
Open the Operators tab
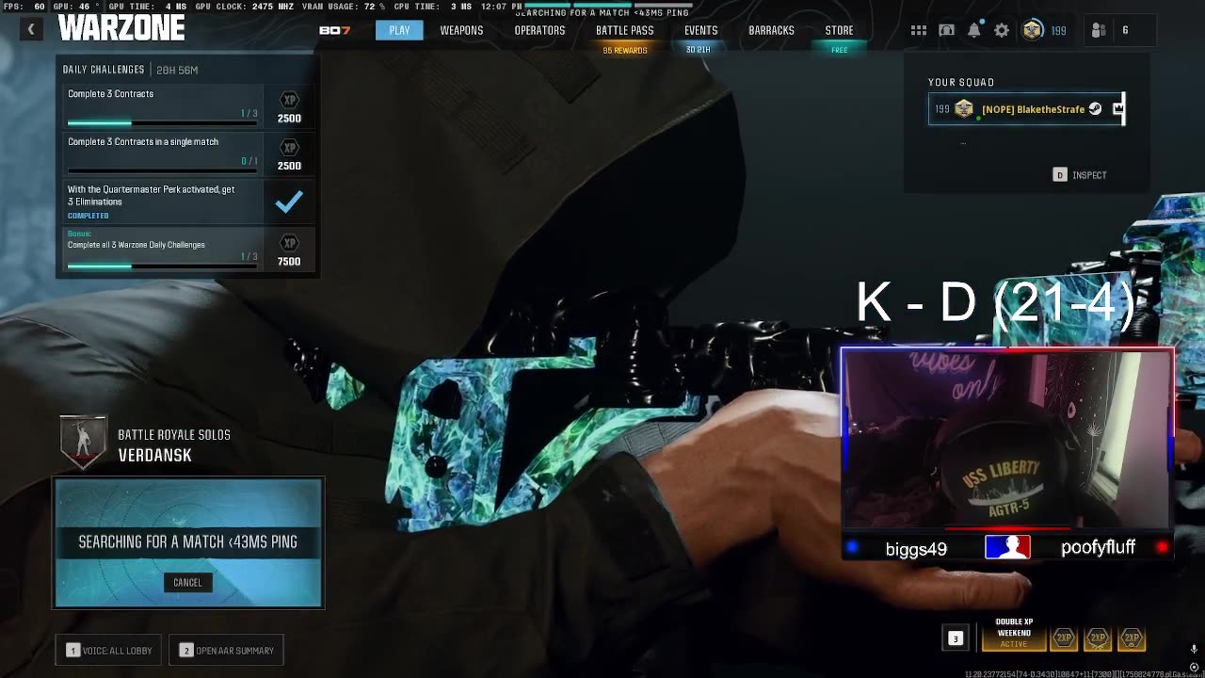coord(539,30)
